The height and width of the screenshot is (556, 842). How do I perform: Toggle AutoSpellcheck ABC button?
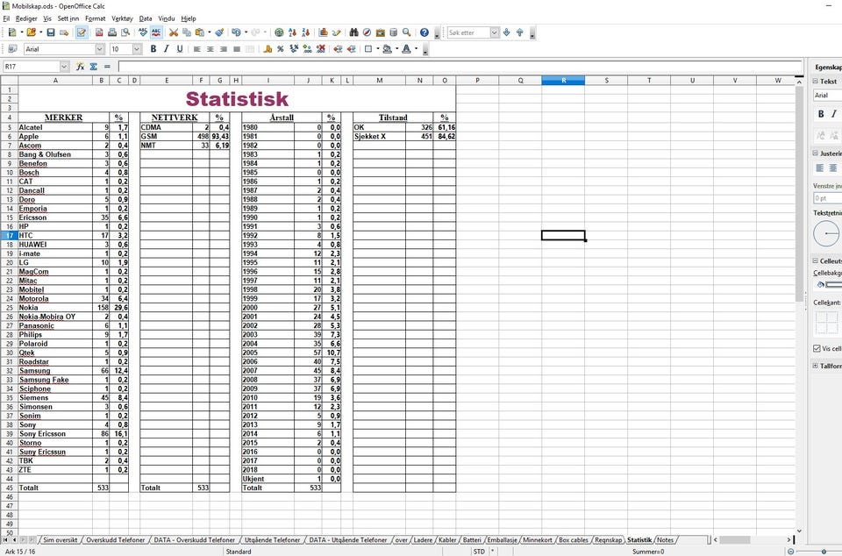tap(156, 32)
